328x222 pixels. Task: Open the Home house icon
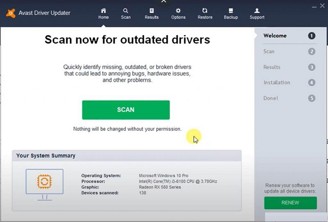pyautogui.click(x=103, y=11)
